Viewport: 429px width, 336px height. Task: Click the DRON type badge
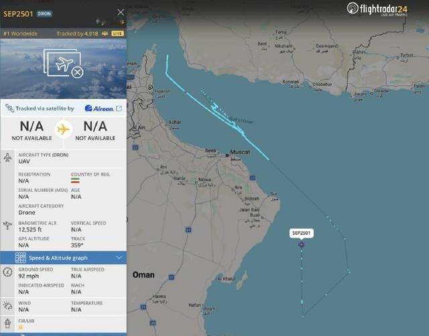pyautogui.click(x=44, y=13)
